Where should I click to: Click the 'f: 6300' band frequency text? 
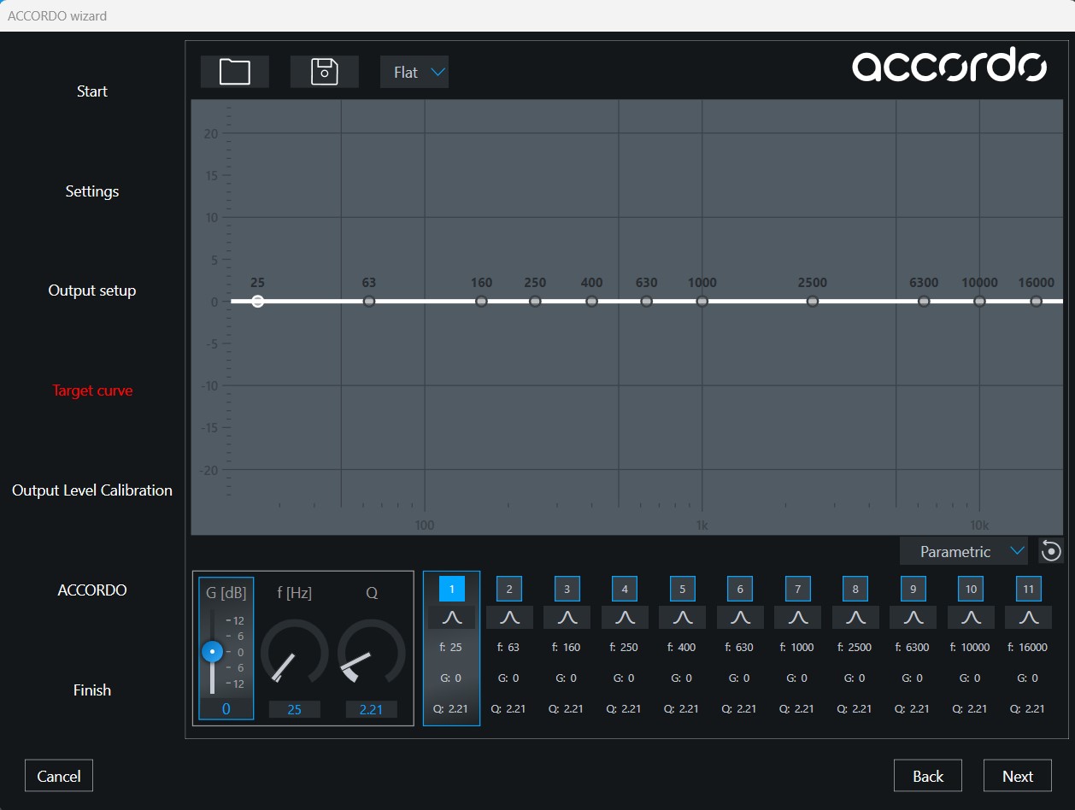click(913, 647)
